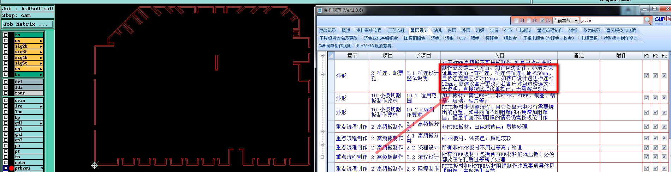Click the 章节 column header

coord(352,55)
